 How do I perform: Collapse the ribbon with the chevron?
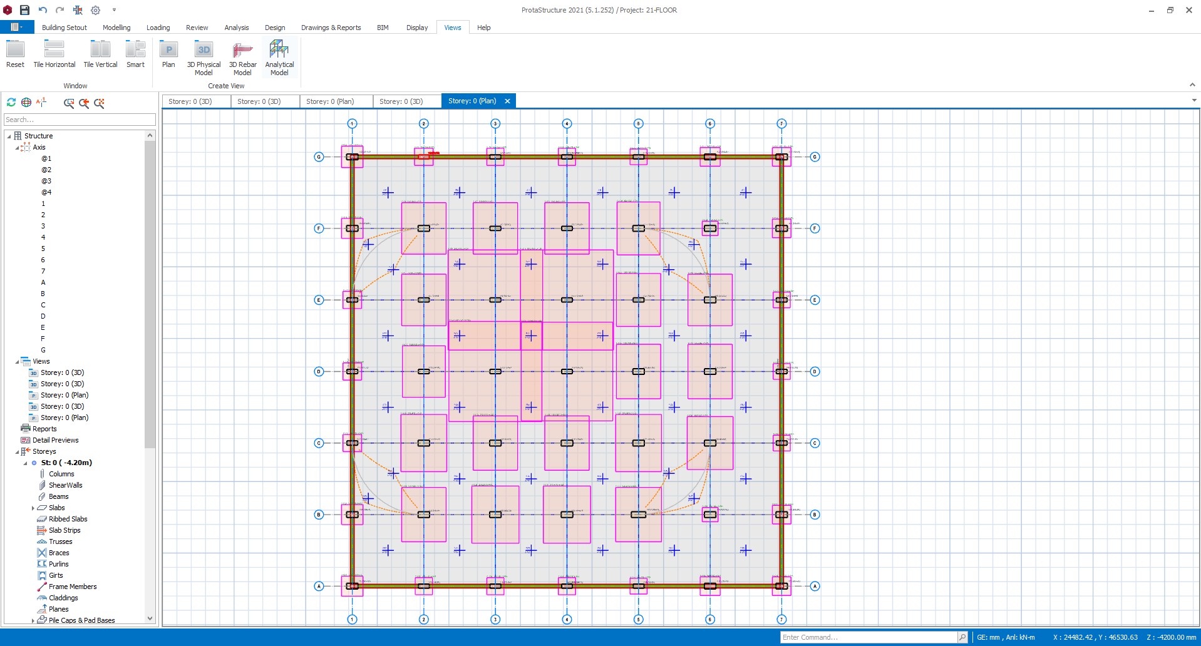pyautogui.click(x=1192, y=85)
